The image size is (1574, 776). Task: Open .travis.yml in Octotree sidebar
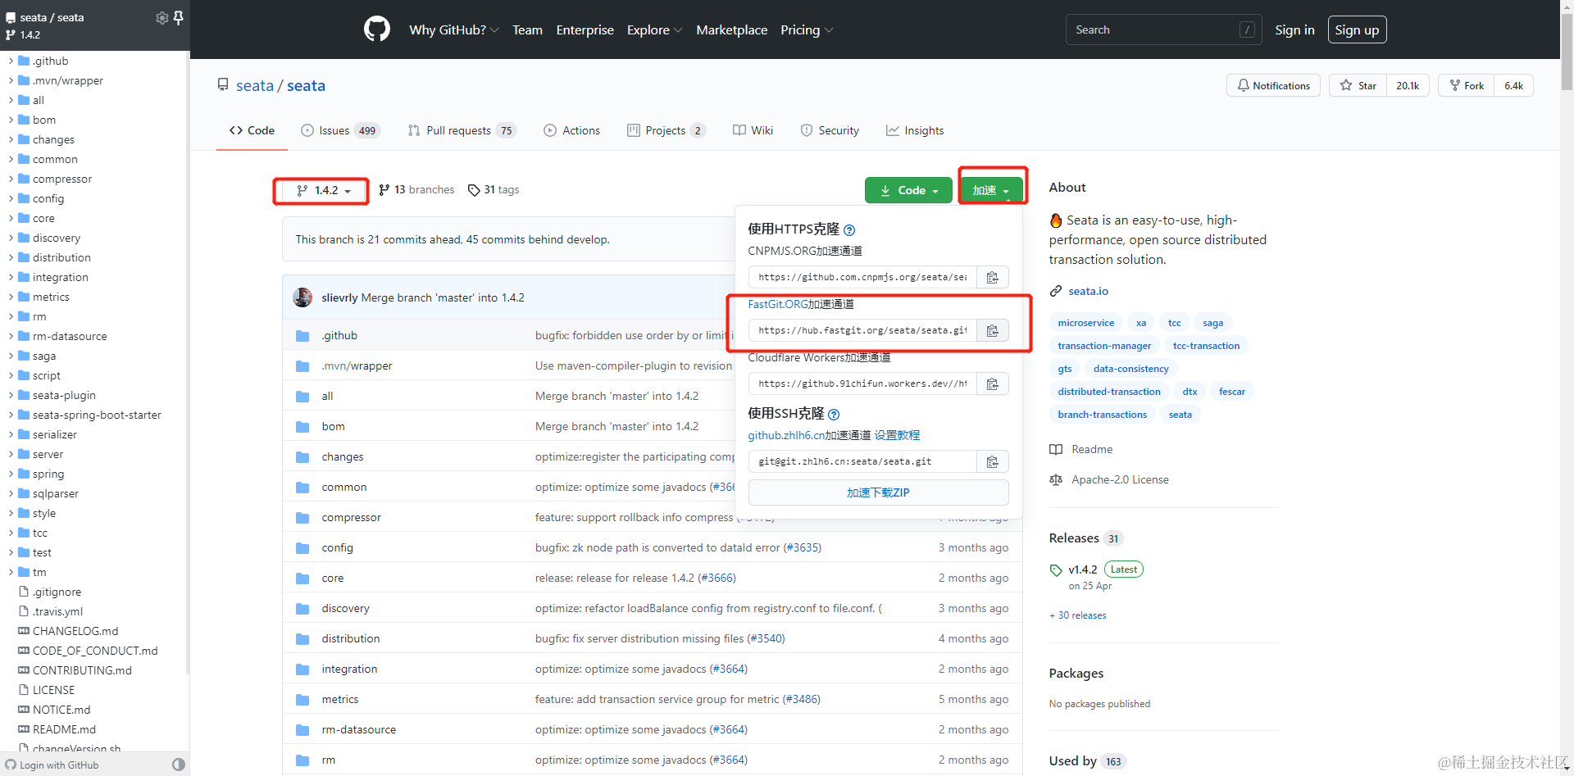[x=57, y=611]
